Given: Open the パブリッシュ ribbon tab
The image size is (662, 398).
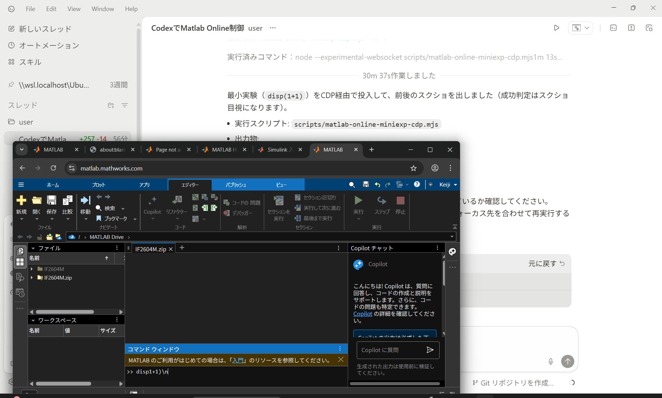Looking at the screenshot, I should [236, 185].
